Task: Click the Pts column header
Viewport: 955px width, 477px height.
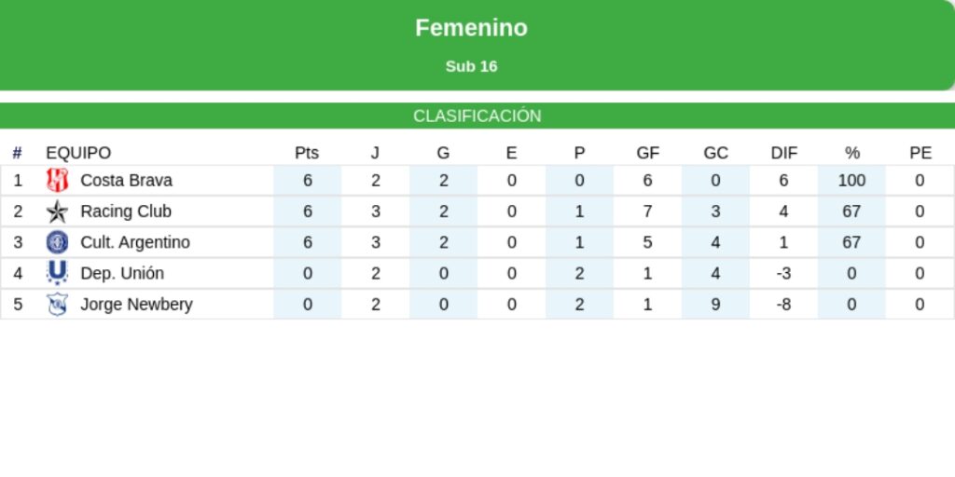Action: tap(307, 153)
